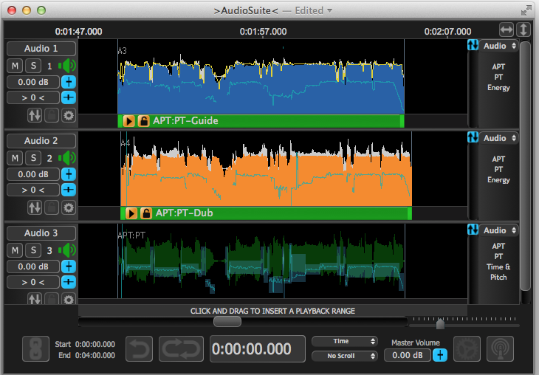The width and height of the screenshot is (539, 375).
Task: Open the Audio dropdown for track 1
Action: pos(500,46)
